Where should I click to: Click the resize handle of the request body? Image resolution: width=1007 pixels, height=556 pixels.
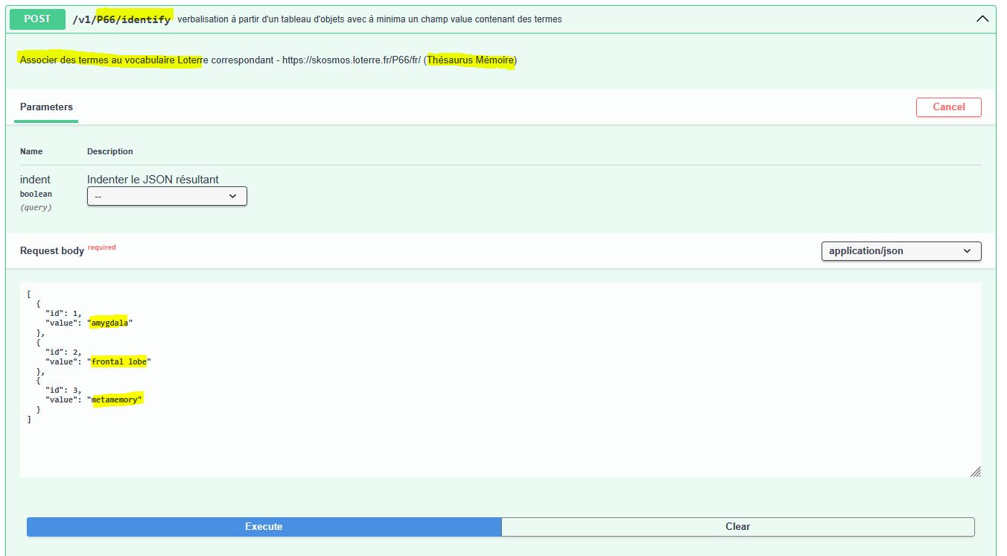point(975,471)
